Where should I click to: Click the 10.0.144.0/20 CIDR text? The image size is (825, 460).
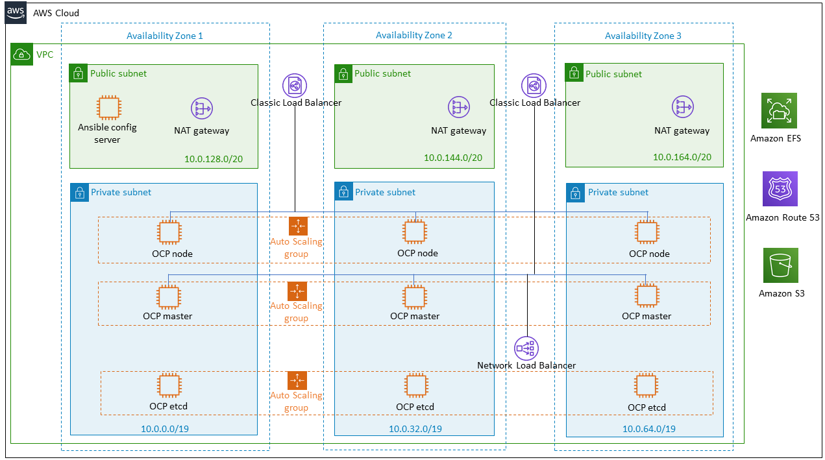453,158
